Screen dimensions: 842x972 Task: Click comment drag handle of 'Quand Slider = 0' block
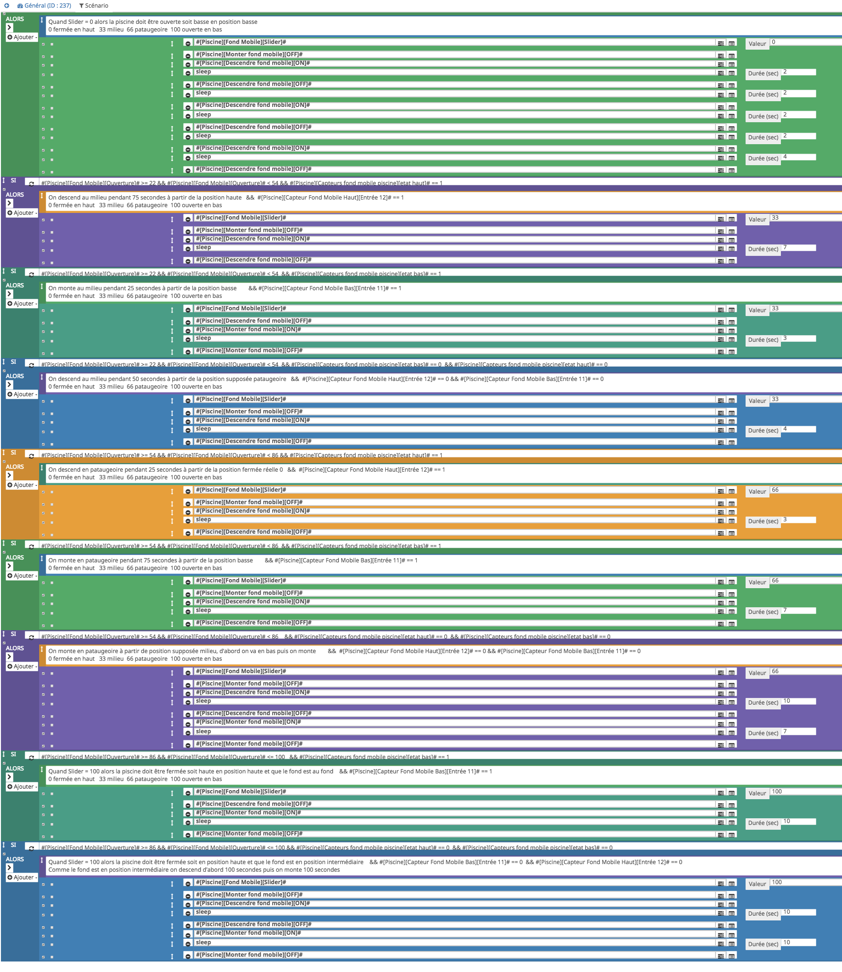pyautogui.click(x=42, y=20)
